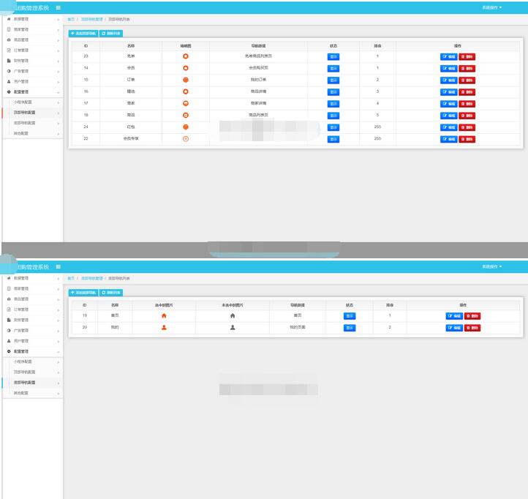Open the 系统操作 dropdown in upper header
The height and width of the screenshot is (499, 528).
point(491,7)
